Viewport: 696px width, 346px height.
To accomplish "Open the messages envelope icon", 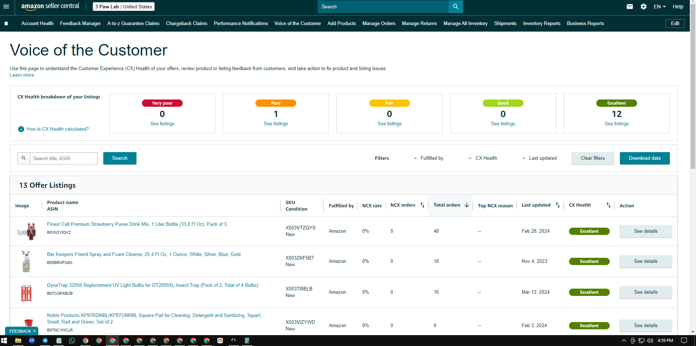I will tap(630, 7).
